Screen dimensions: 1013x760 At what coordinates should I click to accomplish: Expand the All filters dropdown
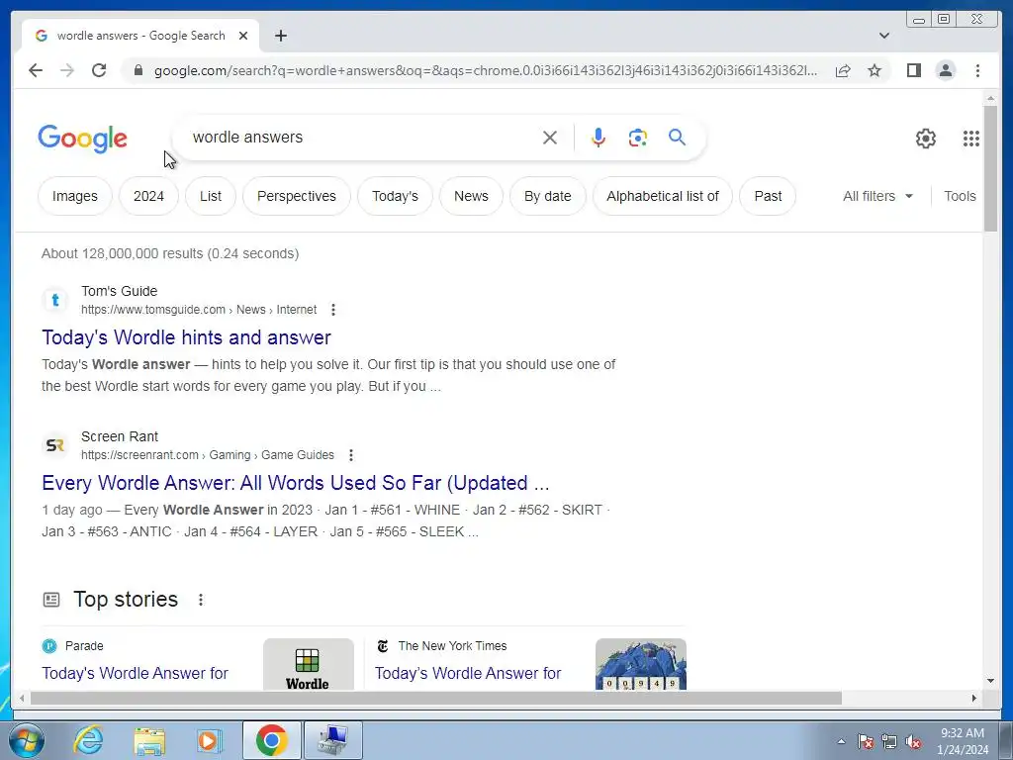coord(878,196)
